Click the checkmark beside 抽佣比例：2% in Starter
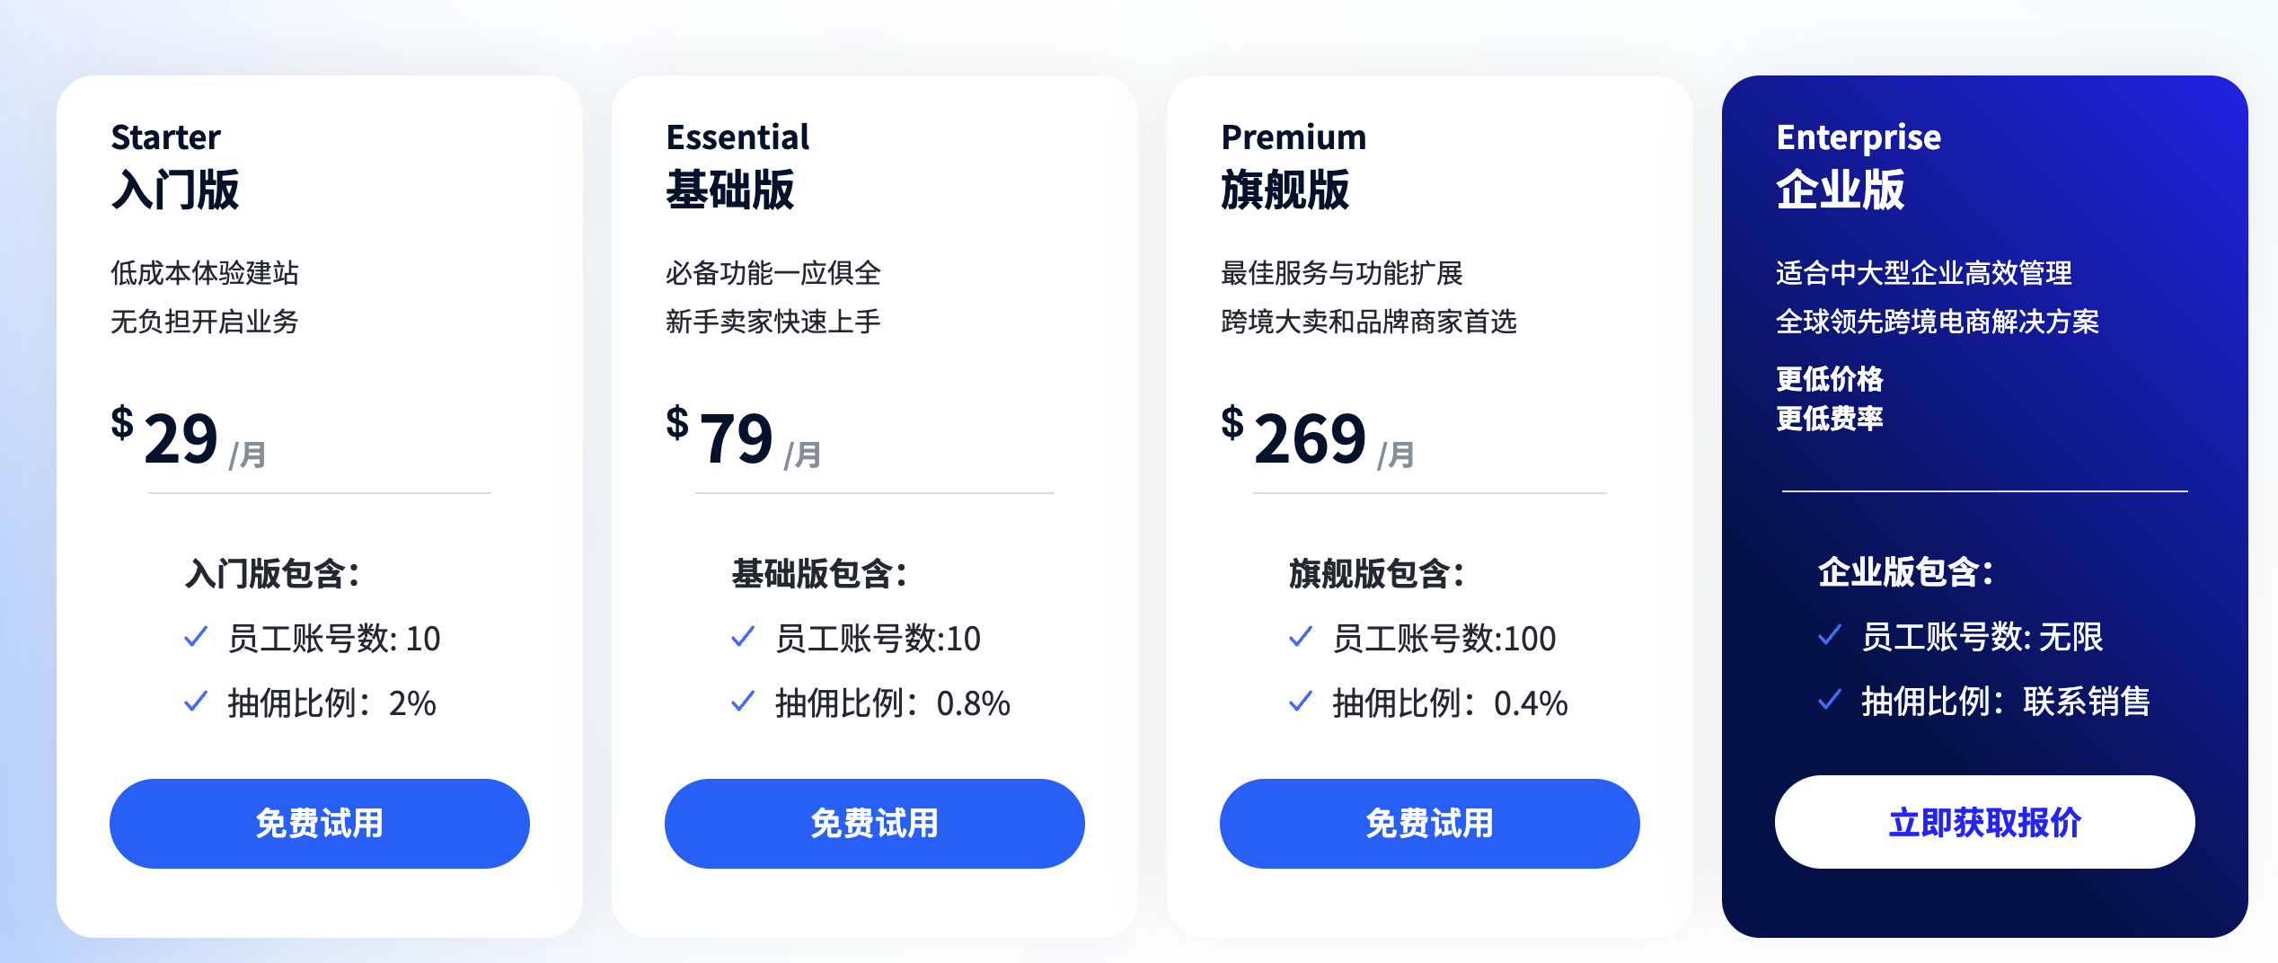This screenshot has width=2278, height=963. (192, 704)
